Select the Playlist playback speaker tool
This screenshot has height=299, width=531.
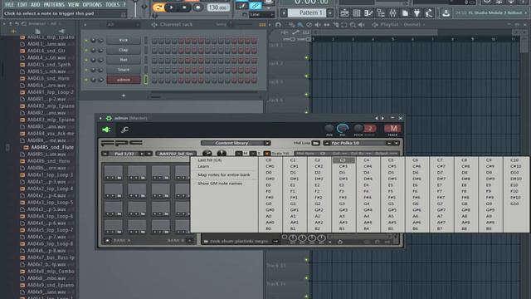[x=362, y=24]
